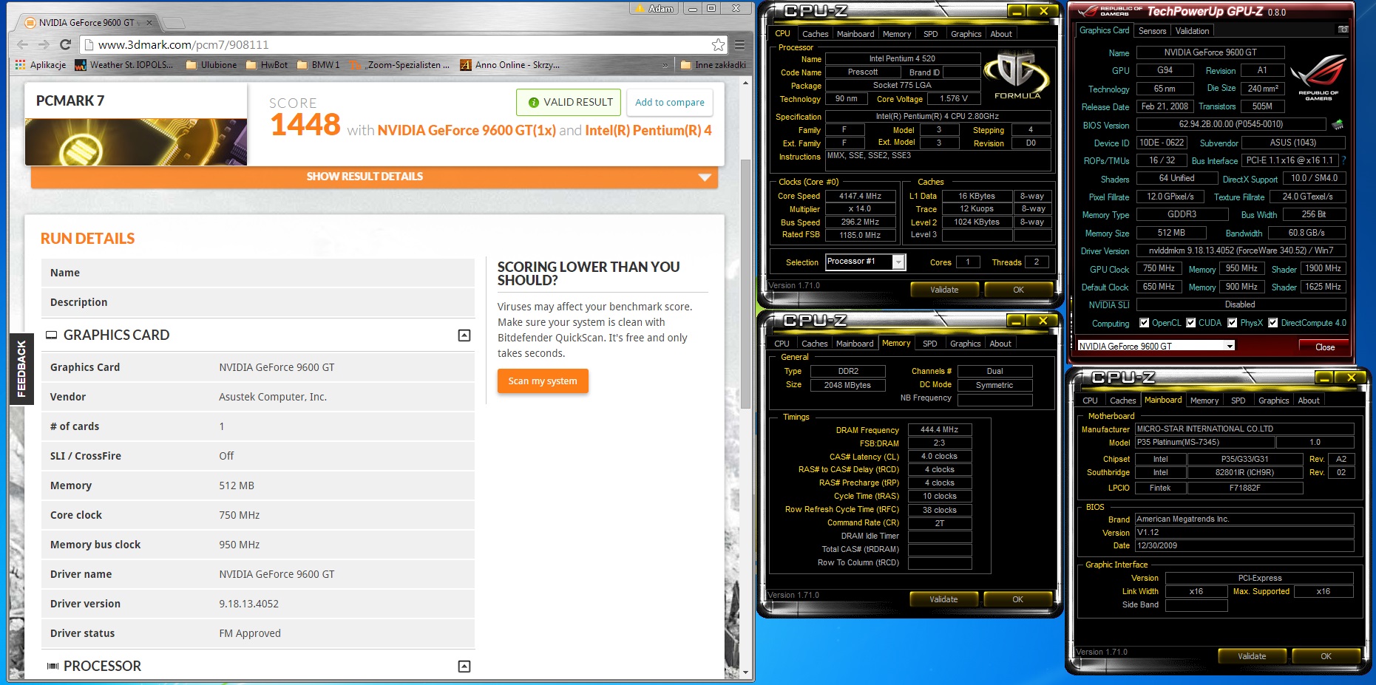Click the browser forward arrow
This screenshot has width=1376, height=685.
pyautogui.click(x=44, y=44)
